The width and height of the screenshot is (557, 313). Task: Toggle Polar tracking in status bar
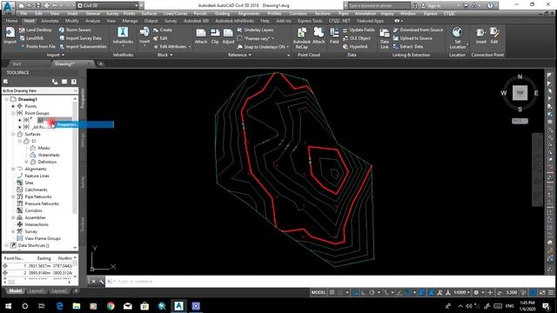pos(372,292)
